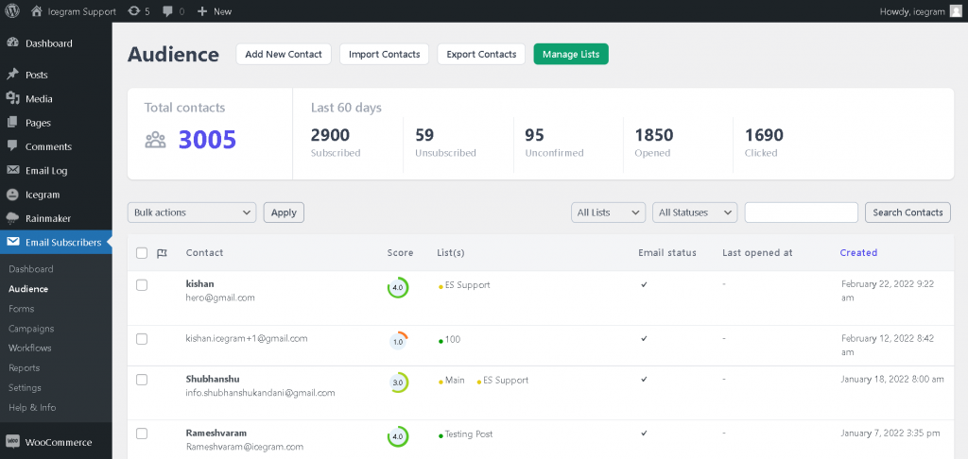Open the All Statuses filter dropdown
968x459 pixels.
click(x=695, y=212)
